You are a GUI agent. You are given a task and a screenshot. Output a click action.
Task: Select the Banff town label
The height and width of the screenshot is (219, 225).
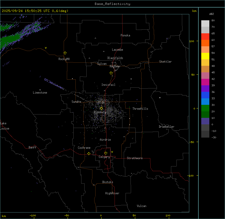32,147
